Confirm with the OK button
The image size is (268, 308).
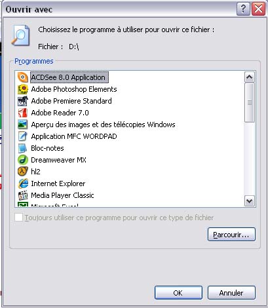178,293
